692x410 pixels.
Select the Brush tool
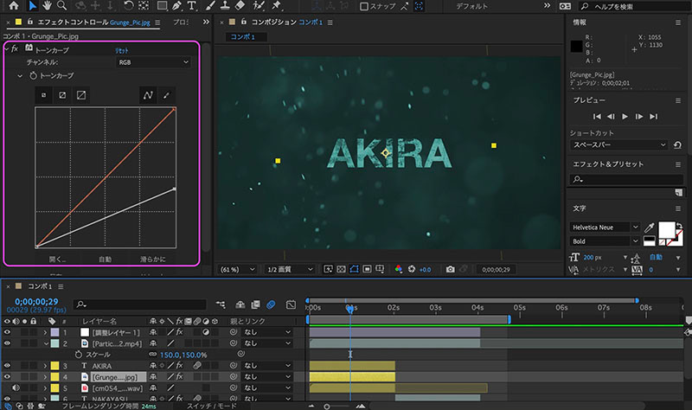point(210,6)
